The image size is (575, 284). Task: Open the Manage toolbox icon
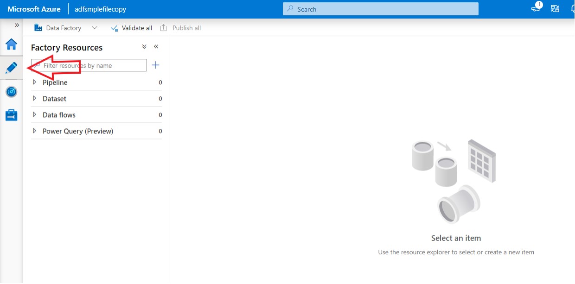pos(11,115)
